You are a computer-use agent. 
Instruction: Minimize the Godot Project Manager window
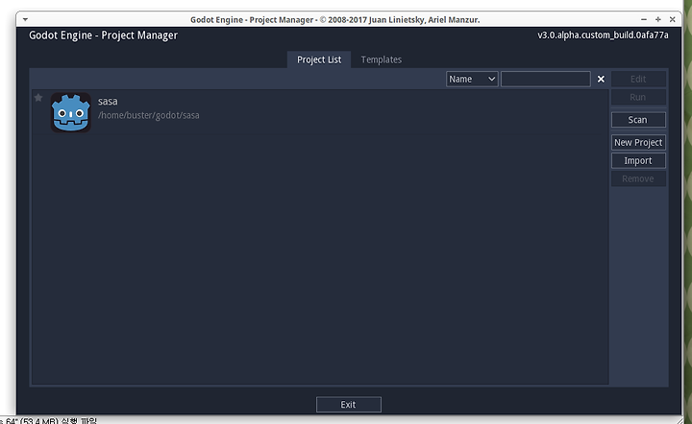click(x=644, y=19)
